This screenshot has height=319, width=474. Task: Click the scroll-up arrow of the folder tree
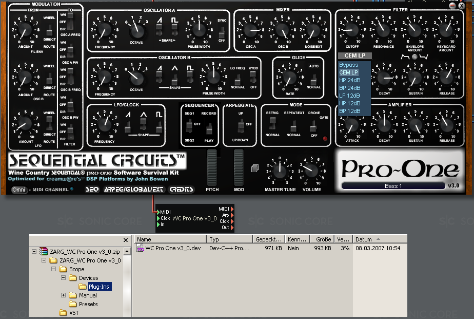(x=127, y=252)
